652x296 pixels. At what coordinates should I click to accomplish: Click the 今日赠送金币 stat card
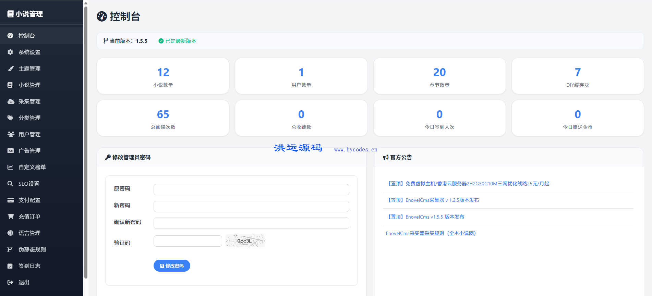pos(578,118)
